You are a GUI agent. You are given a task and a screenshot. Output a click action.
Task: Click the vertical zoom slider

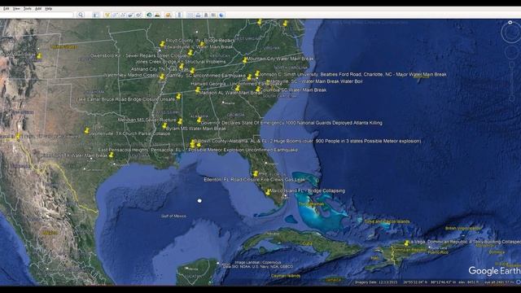512,82
